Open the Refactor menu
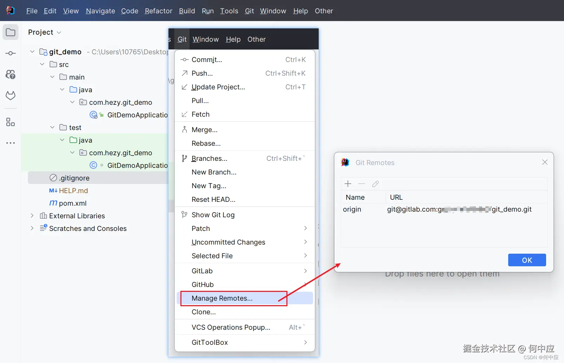This screenshot has width=564, height=363. click(159, 11)
